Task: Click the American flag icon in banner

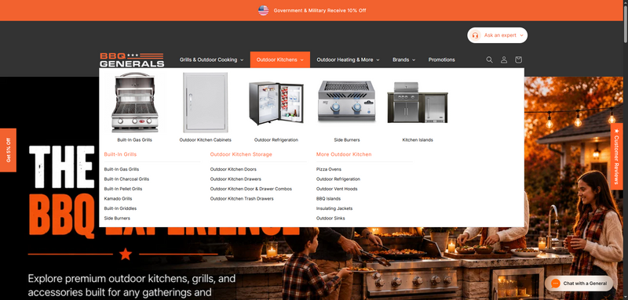Action: 263,10
